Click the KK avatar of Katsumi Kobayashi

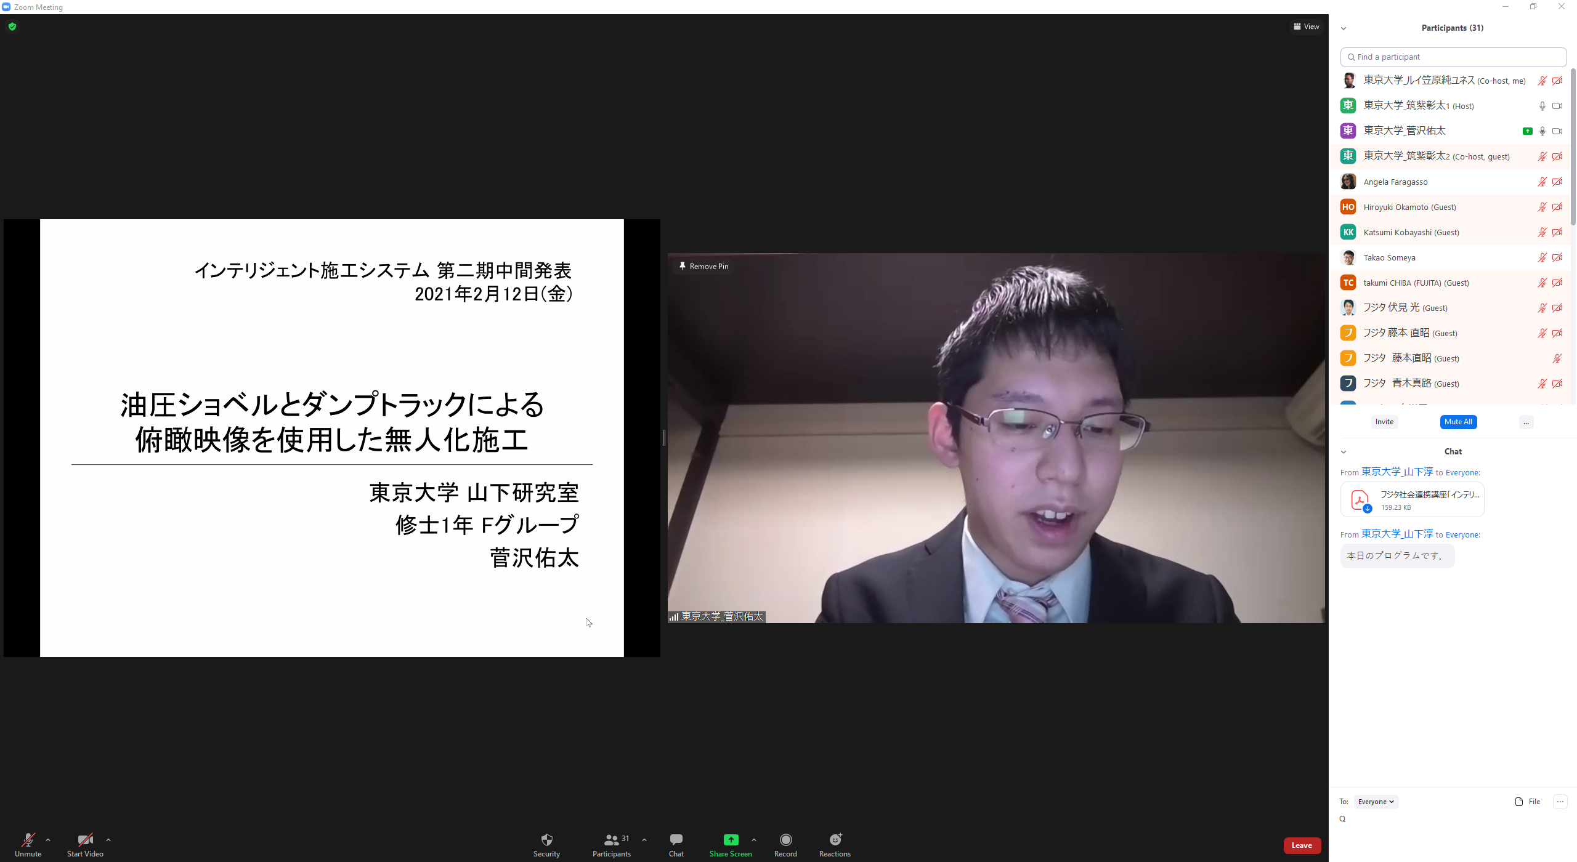tap(1348, 232)
